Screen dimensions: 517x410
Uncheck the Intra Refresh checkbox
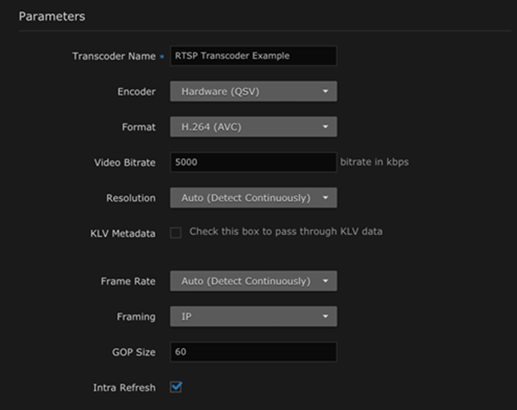click(176, 387)
